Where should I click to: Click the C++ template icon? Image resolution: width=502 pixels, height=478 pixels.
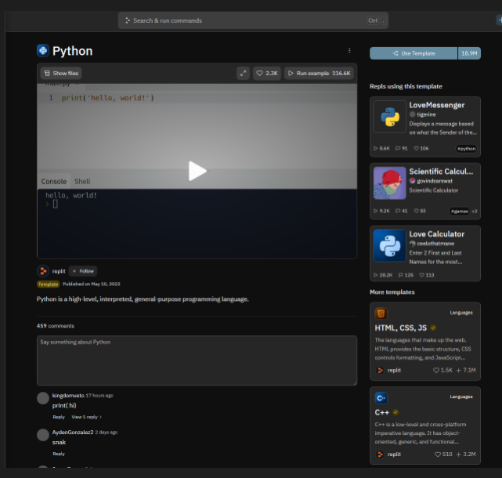tap(381, 398)
